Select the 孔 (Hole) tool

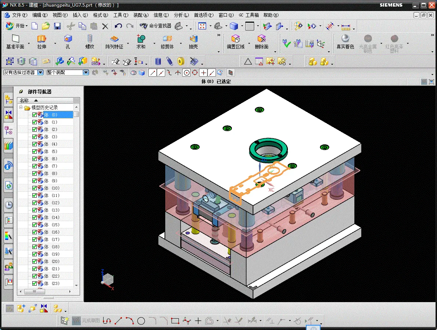pyautogui.click(x=68, y=42)
